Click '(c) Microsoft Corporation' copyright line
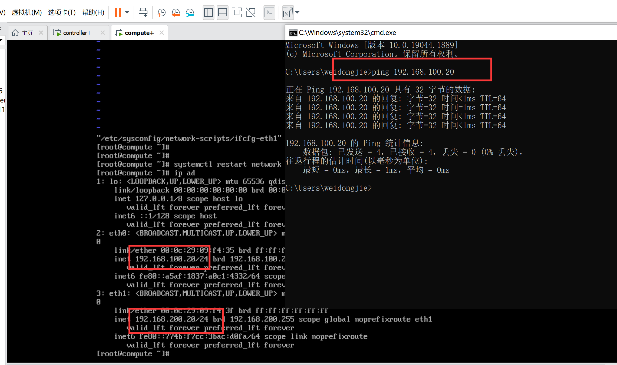617x365 pixels. click(x=373, y=54)
